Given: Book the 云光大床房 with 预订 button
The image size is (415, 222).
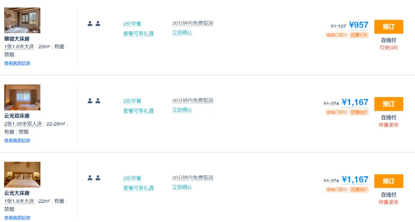Looking at the screenshot, I should 388,181.
